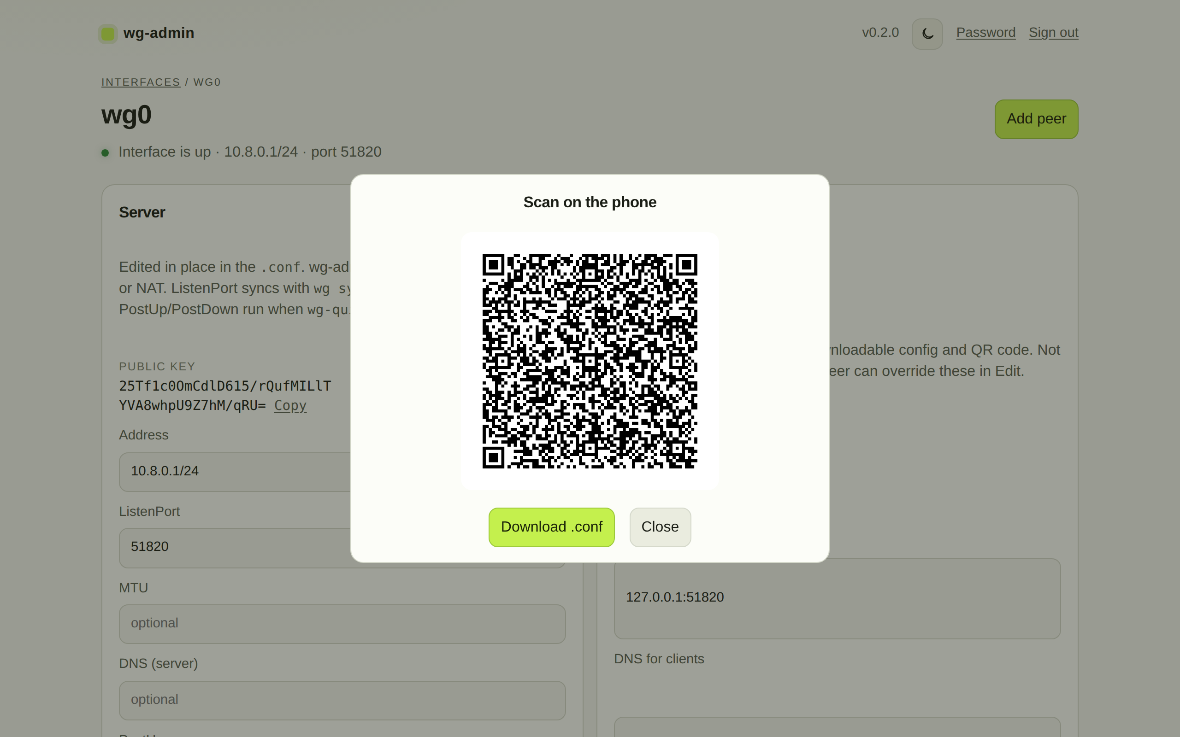This screenshot has width=1180, height=737.
Task: Click the wg-admin title text
Action: click(x=159, y=33)
